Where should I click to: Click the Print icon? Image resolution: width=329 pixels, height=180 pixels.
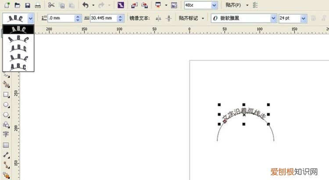point(38,5)
